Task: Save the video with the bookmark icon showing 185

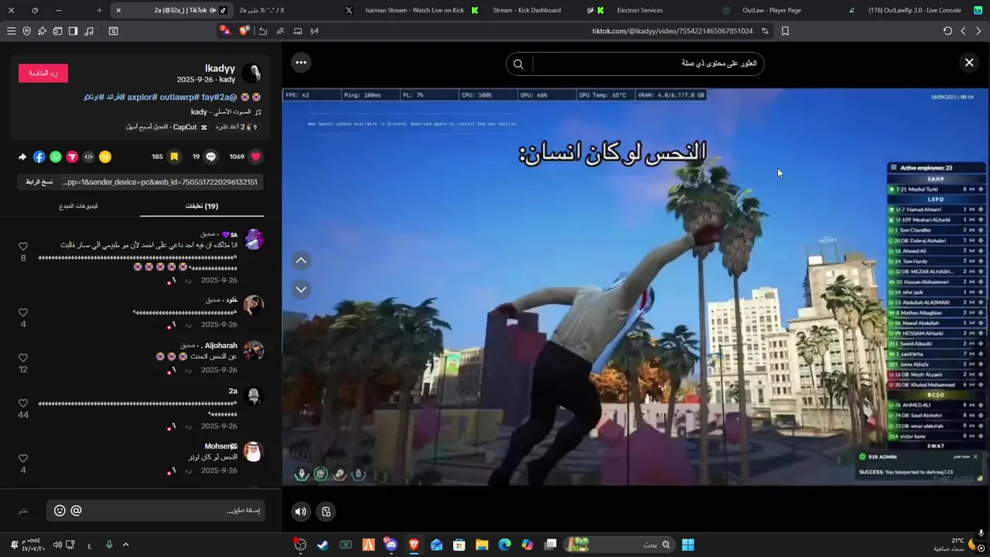Action: pos(174,157)
